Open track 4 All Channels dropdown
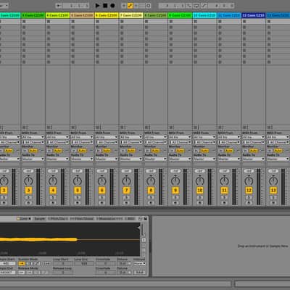The height and width of the screenshot is (290, 290). [x=58, y=142]
